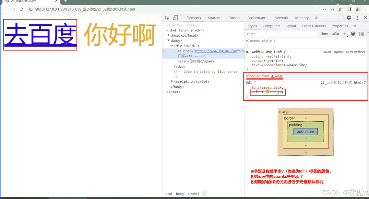This screenshot has height=199, width=369.
Task: Open DevTools three-dot customize menu
Action: (357, 18)
